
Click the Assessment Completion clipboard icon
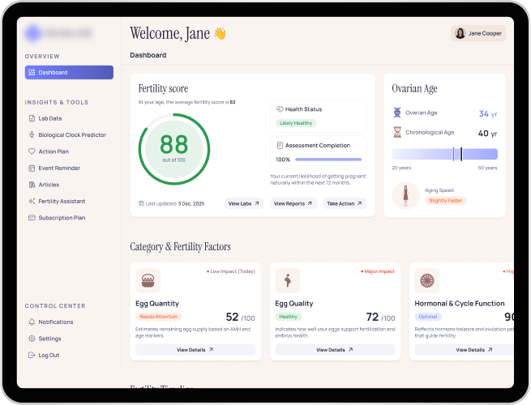point(280,146)
